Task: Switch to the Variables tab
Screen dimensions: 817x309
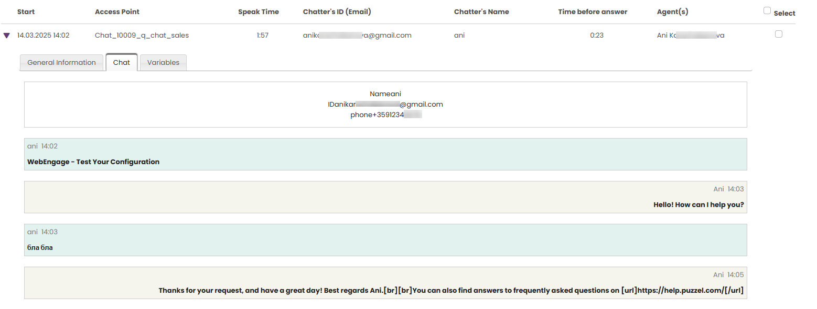Action: (163, 62)
